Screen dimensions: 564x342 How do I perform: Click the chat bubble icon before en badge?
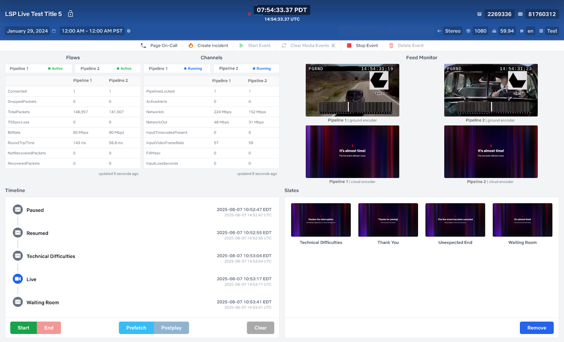point(521,31)
